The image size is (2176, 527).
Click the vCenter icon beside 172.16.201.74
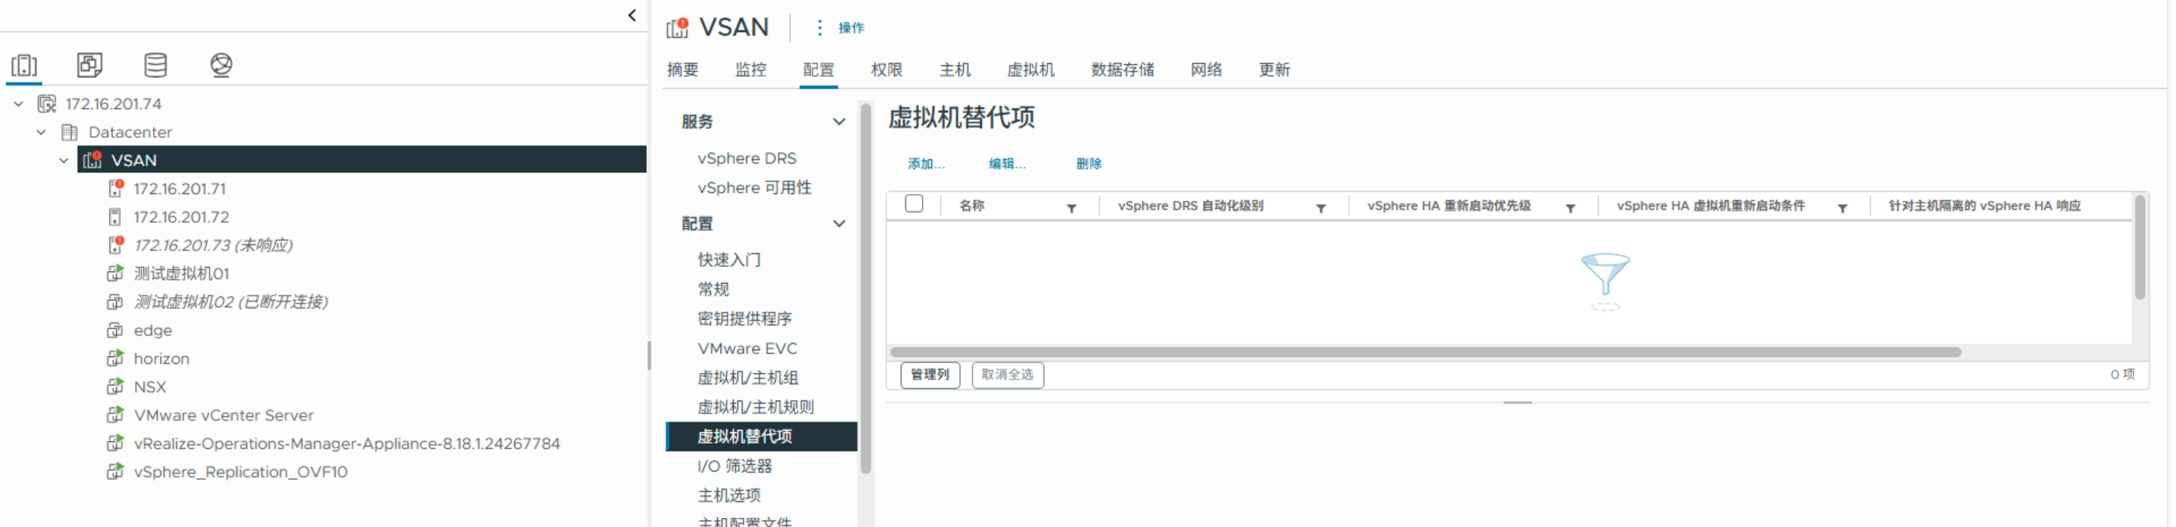(46, 104)
